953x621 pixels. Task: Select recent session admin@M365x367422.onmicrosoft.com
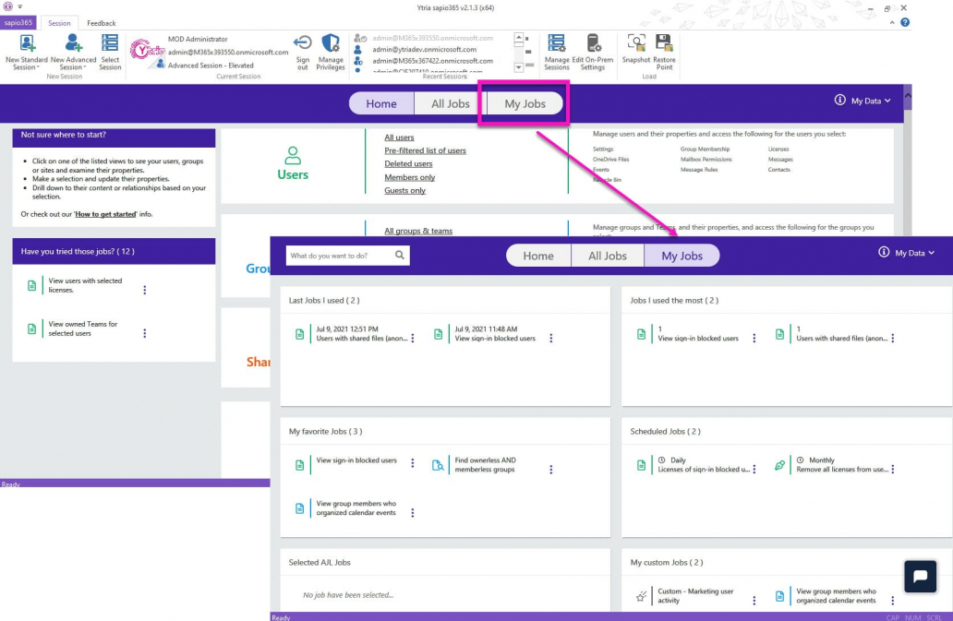[x=432, y=61]
